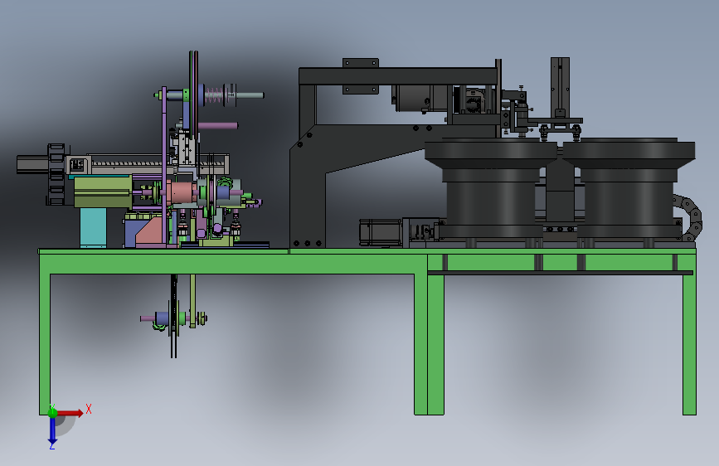This screenshot has height=466, width=719.
Task: Select the right black vibratory bowl feeder
Action: coord(629,188)
